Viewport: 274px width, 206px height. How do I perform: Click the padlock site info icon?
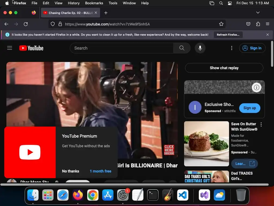(60, 24)
